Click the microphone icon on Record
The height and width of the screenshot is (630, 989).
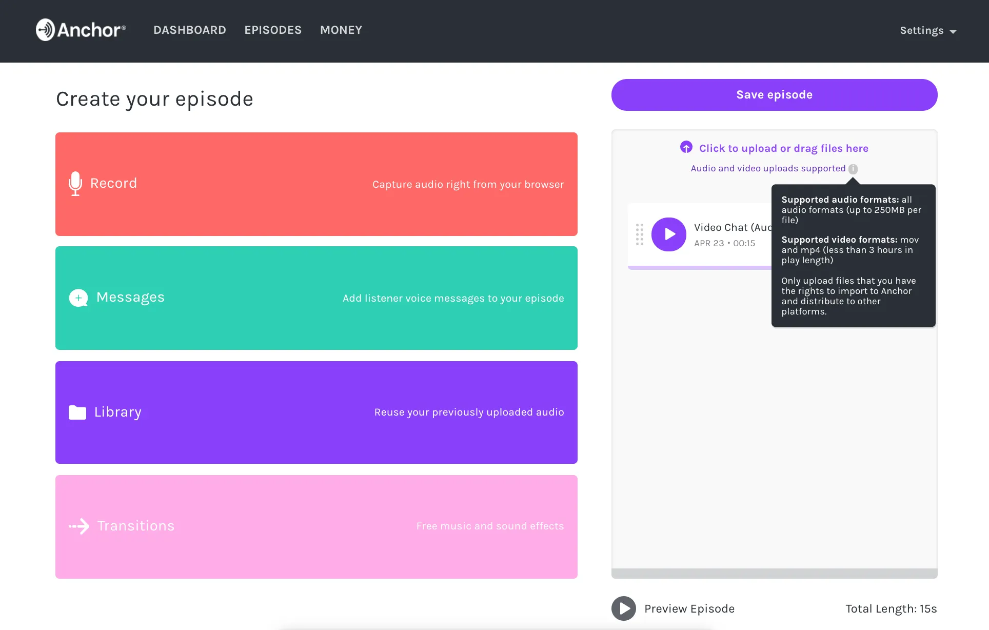pyautogui.click(x=75, y=184)
